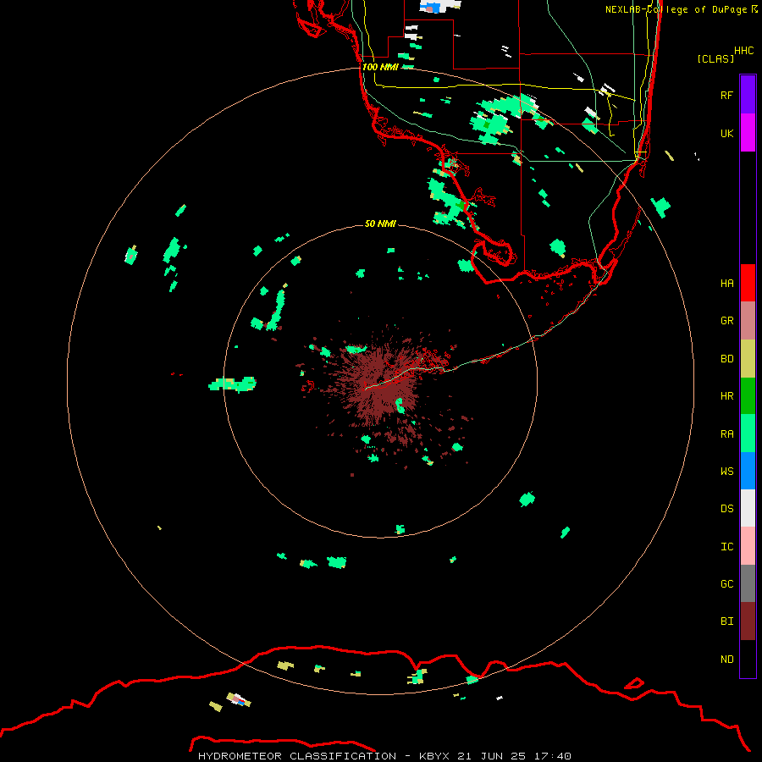Click the RA legend label
This screenshot has height=762, width=762.
tap(726, 434)
